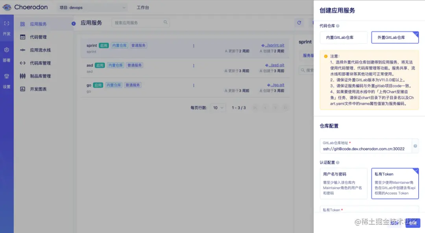Click the 代码管理 sidebar icon
The width and height of the screenshot is (425, 233).
click(23, 37)
